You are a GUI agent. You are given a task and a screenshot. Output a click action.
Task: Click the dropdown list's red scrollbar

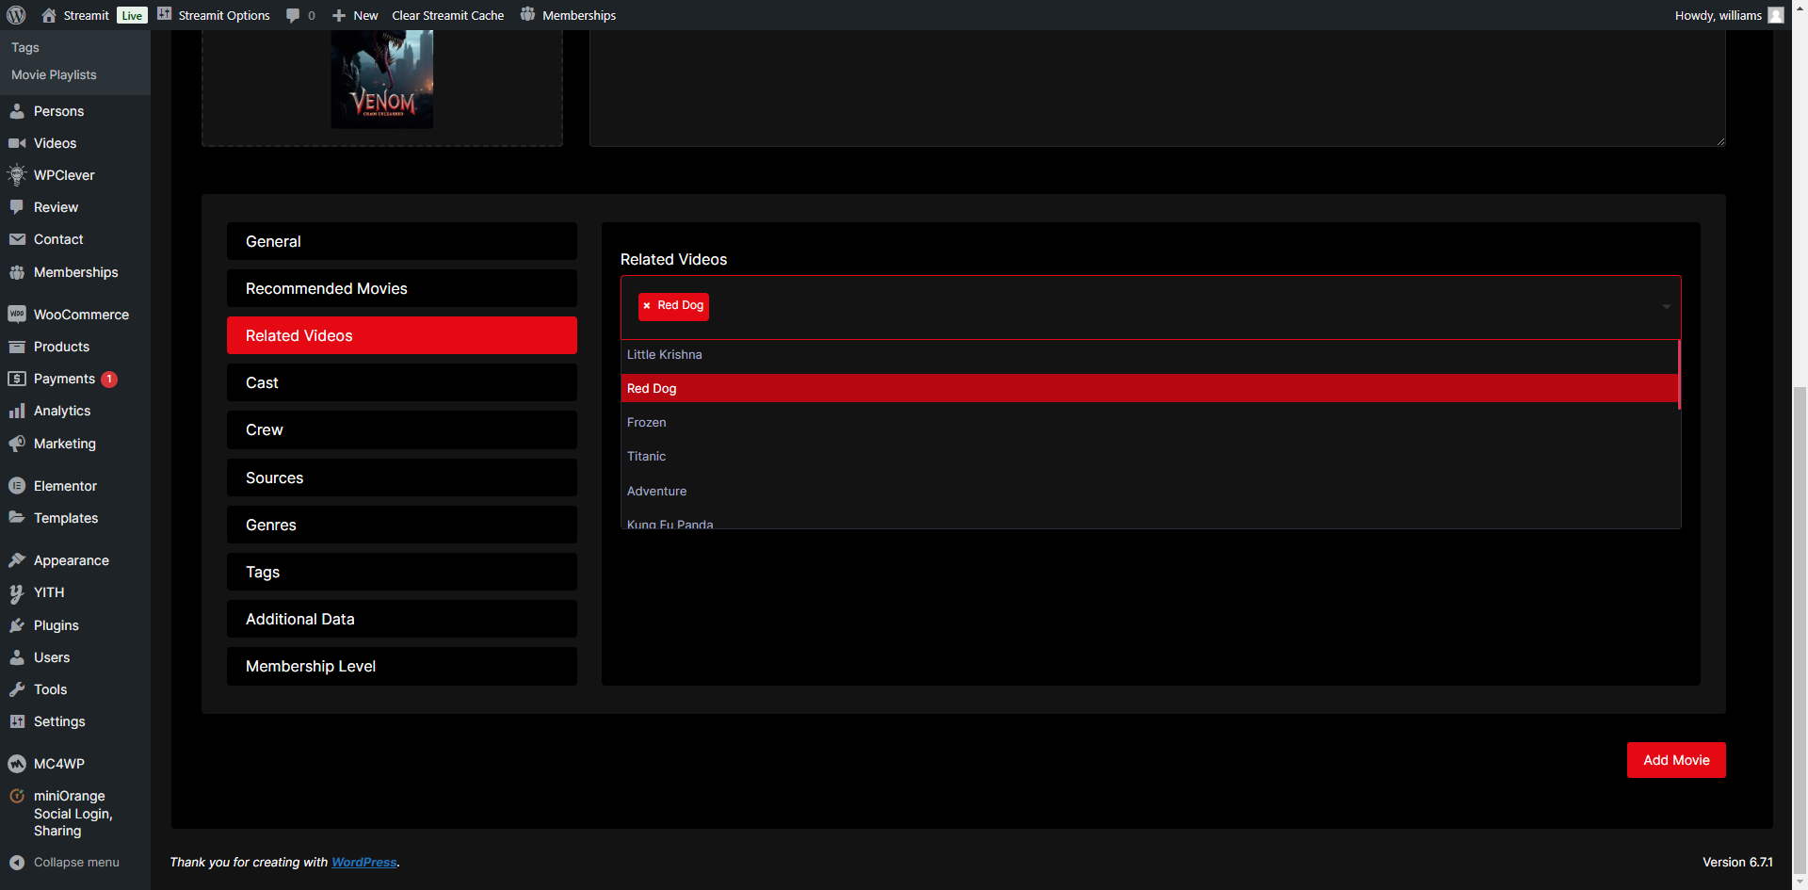tap(1679, 375)
